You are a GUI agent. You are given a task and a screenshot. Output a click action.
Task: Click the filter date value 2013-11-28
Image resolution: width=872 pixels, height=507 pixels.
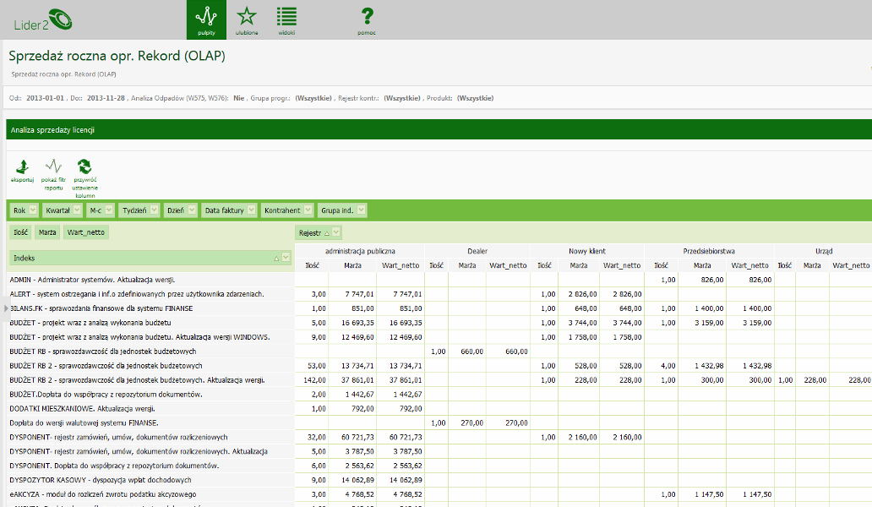pos(106,98)
